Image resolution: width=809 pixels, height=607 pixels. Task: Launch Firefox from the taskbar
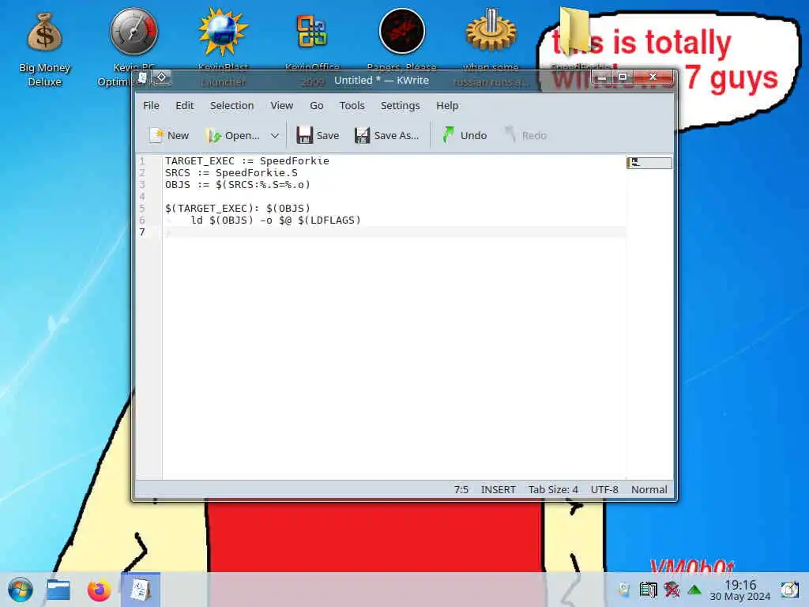(x=99, y=590)
